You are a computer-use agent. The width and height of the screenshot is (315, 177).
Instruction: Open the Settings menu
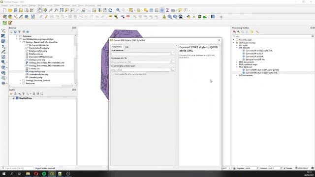(x=32, y=5)
